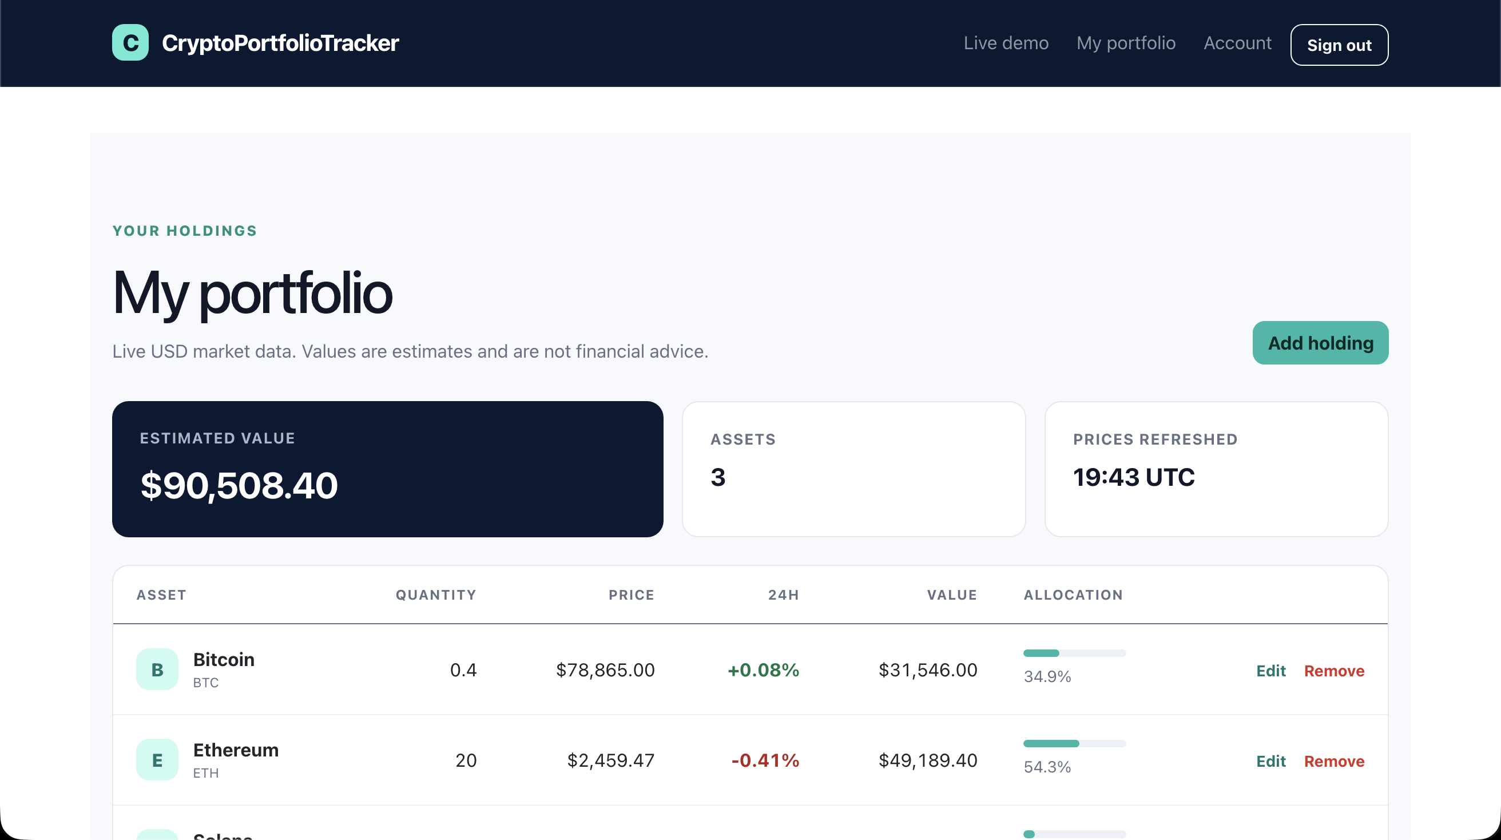Remove the Ethereum holding
This screenshot has width=1501, height=840.
pyautogui.click(x=1334, y=760)
